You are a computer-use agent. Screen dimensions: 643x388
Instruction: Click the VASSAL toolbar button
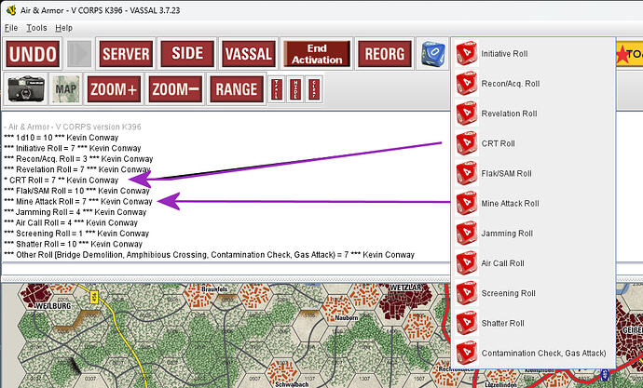[x=249, y=54]
